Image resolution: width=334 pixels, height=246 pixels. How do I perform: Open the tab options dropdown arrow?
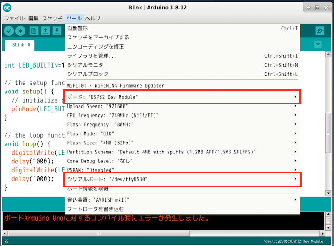click(x=318, y=44)
